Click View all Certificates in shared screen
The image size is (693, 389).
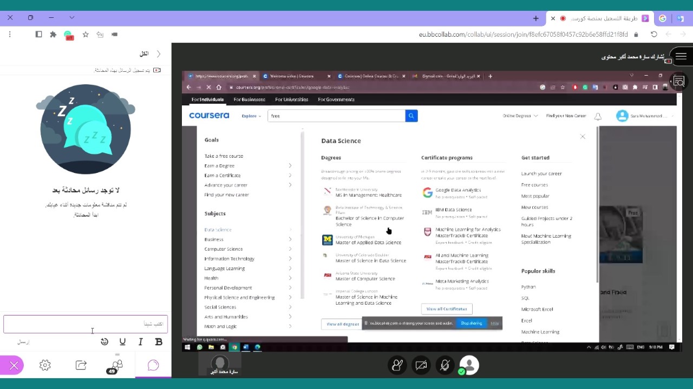click(x=447, y=309)
